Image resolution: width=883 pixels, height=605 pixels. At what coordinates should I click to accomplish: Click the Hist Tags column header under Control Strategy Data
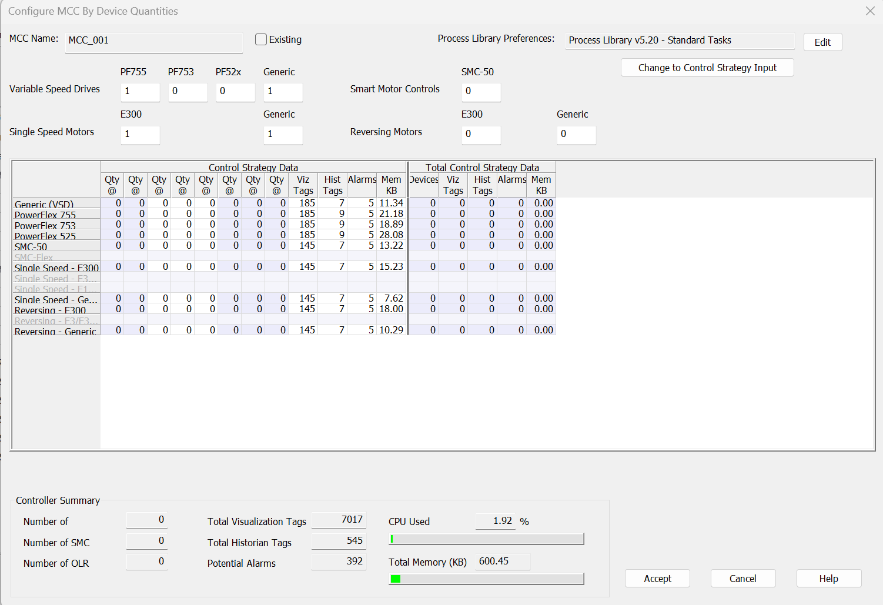point(332,185)
